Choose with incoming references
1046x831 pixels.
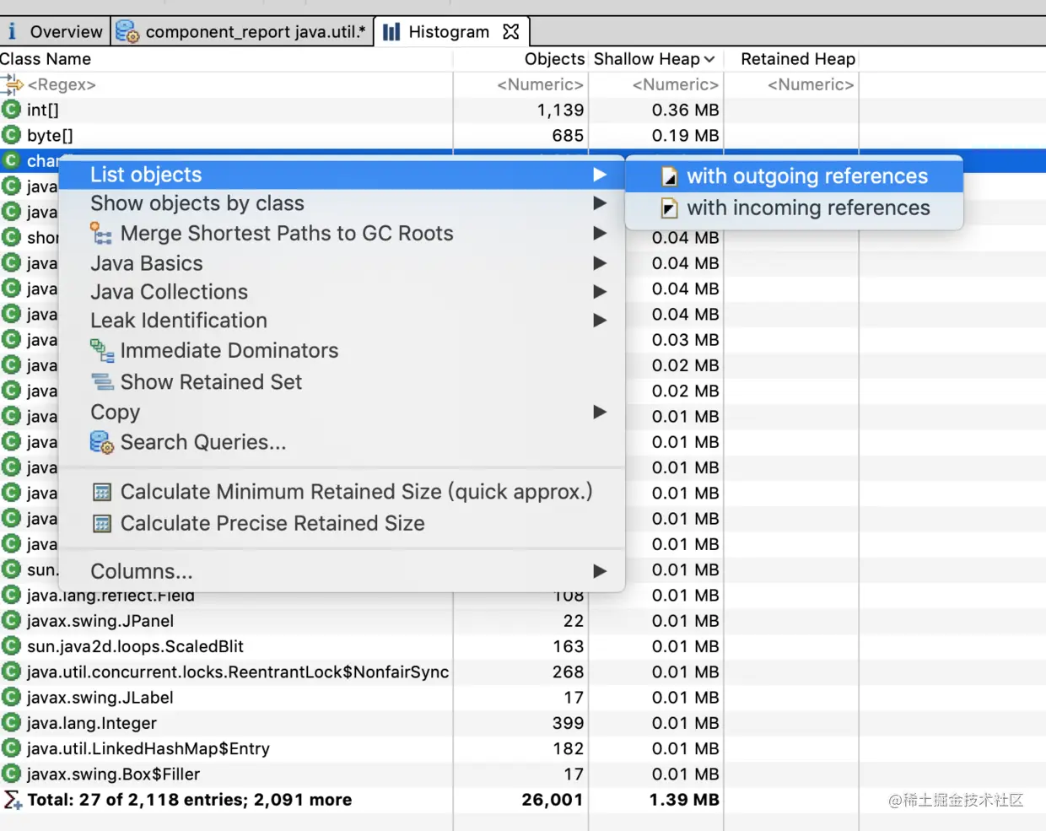794,208
